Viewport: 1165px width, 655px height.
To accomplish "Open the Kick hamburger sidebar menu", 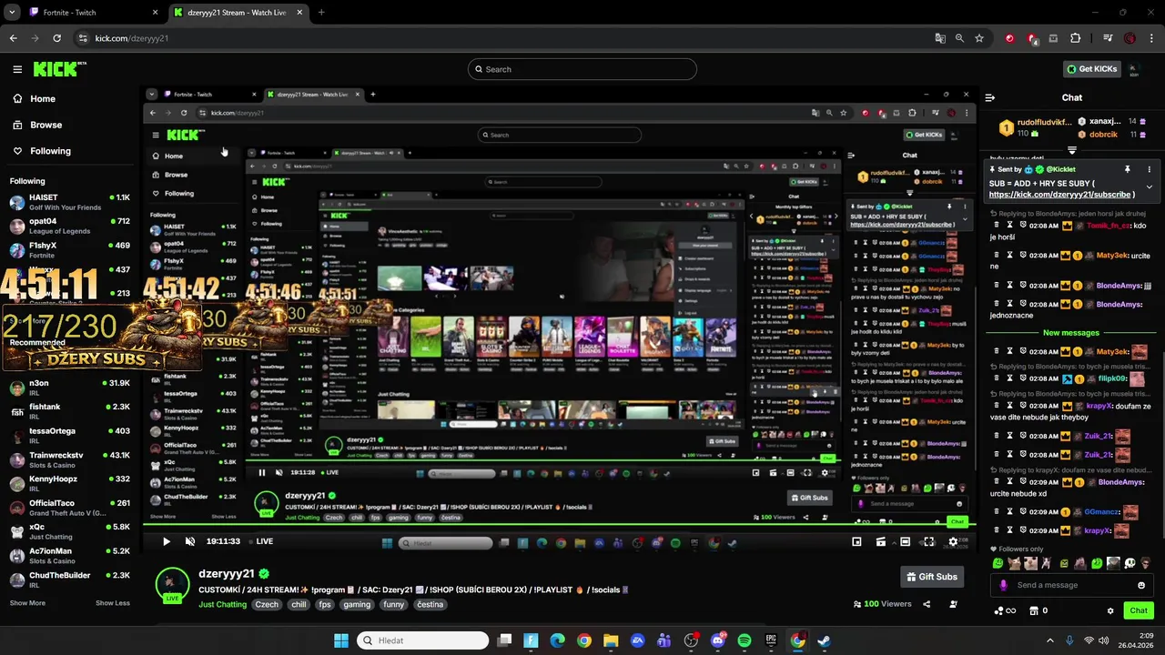I will point(17,69).
